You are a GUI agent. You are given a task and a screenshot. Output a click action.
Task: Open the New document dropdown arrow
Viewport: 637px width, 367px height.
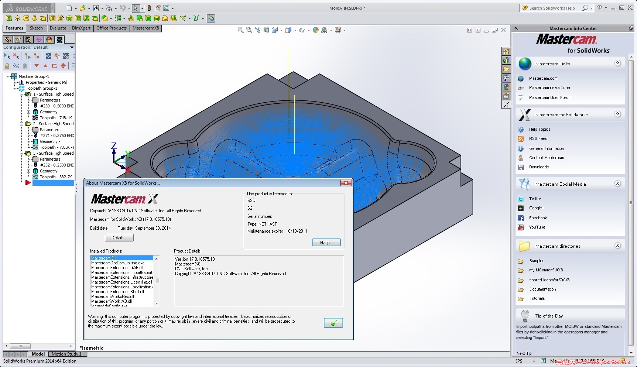75,8
